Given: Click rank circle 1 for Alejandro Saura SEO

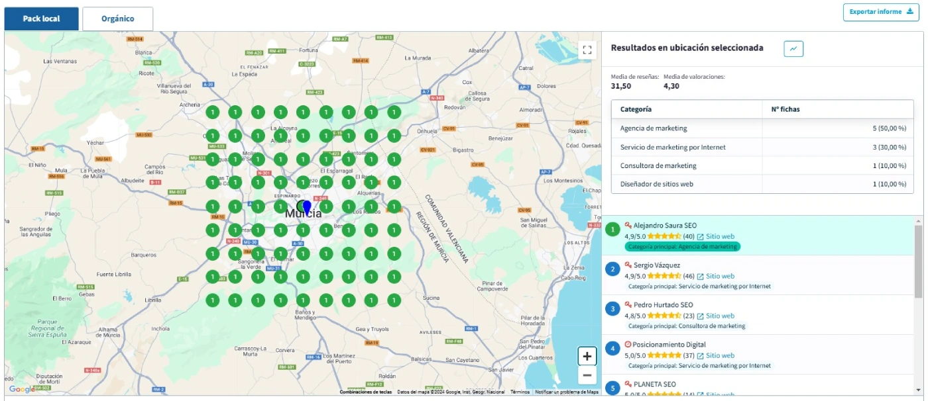Looking at the screenshot, I should click(x=613, y=230).
